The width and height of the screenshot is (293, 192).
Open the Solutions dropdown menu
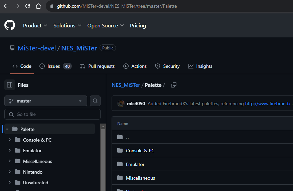(67, 26)
